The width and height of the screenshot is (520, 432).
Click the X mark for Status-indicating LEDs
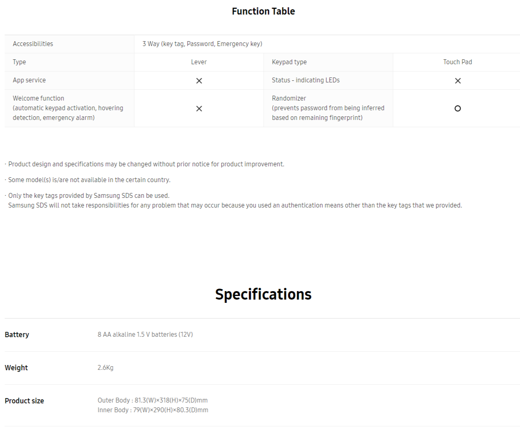(x=458, y=81)
